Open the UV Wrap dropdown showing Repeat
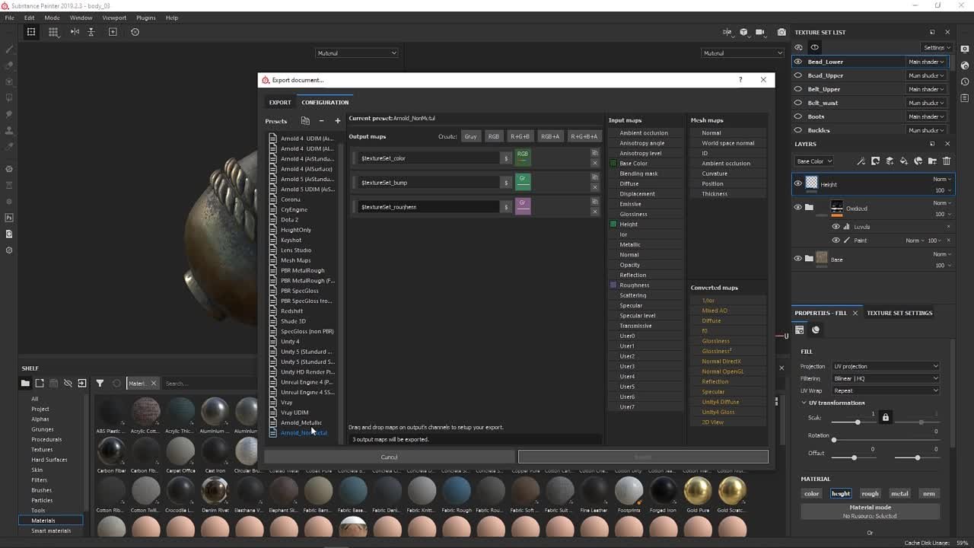This screenshot has width=974, height=548. [886, 390]
